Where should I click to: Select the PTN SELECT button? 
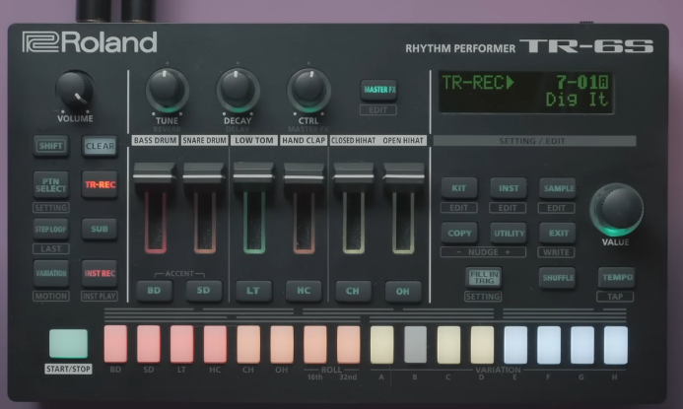click(51, 184)
